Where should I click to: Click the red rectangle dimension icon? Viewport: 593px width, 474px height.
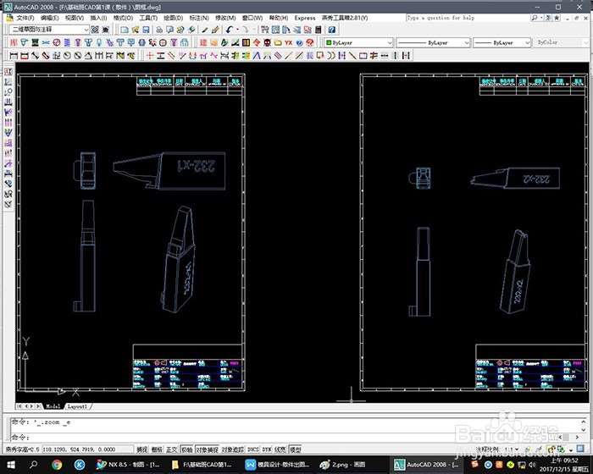click(x=25, y=56)
